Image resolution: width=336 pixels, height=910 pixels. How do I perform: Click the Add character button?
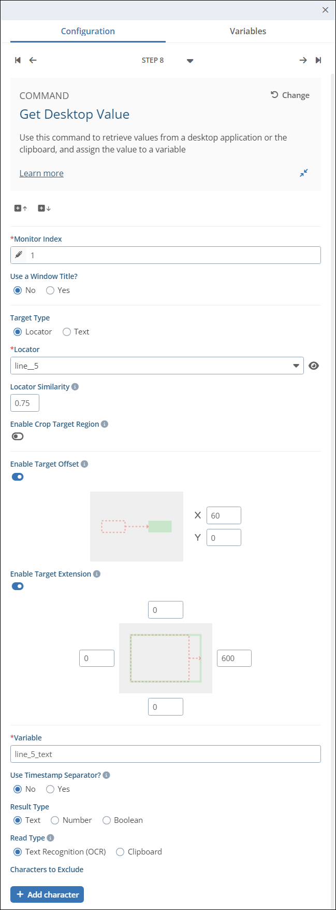coord(47,894)
